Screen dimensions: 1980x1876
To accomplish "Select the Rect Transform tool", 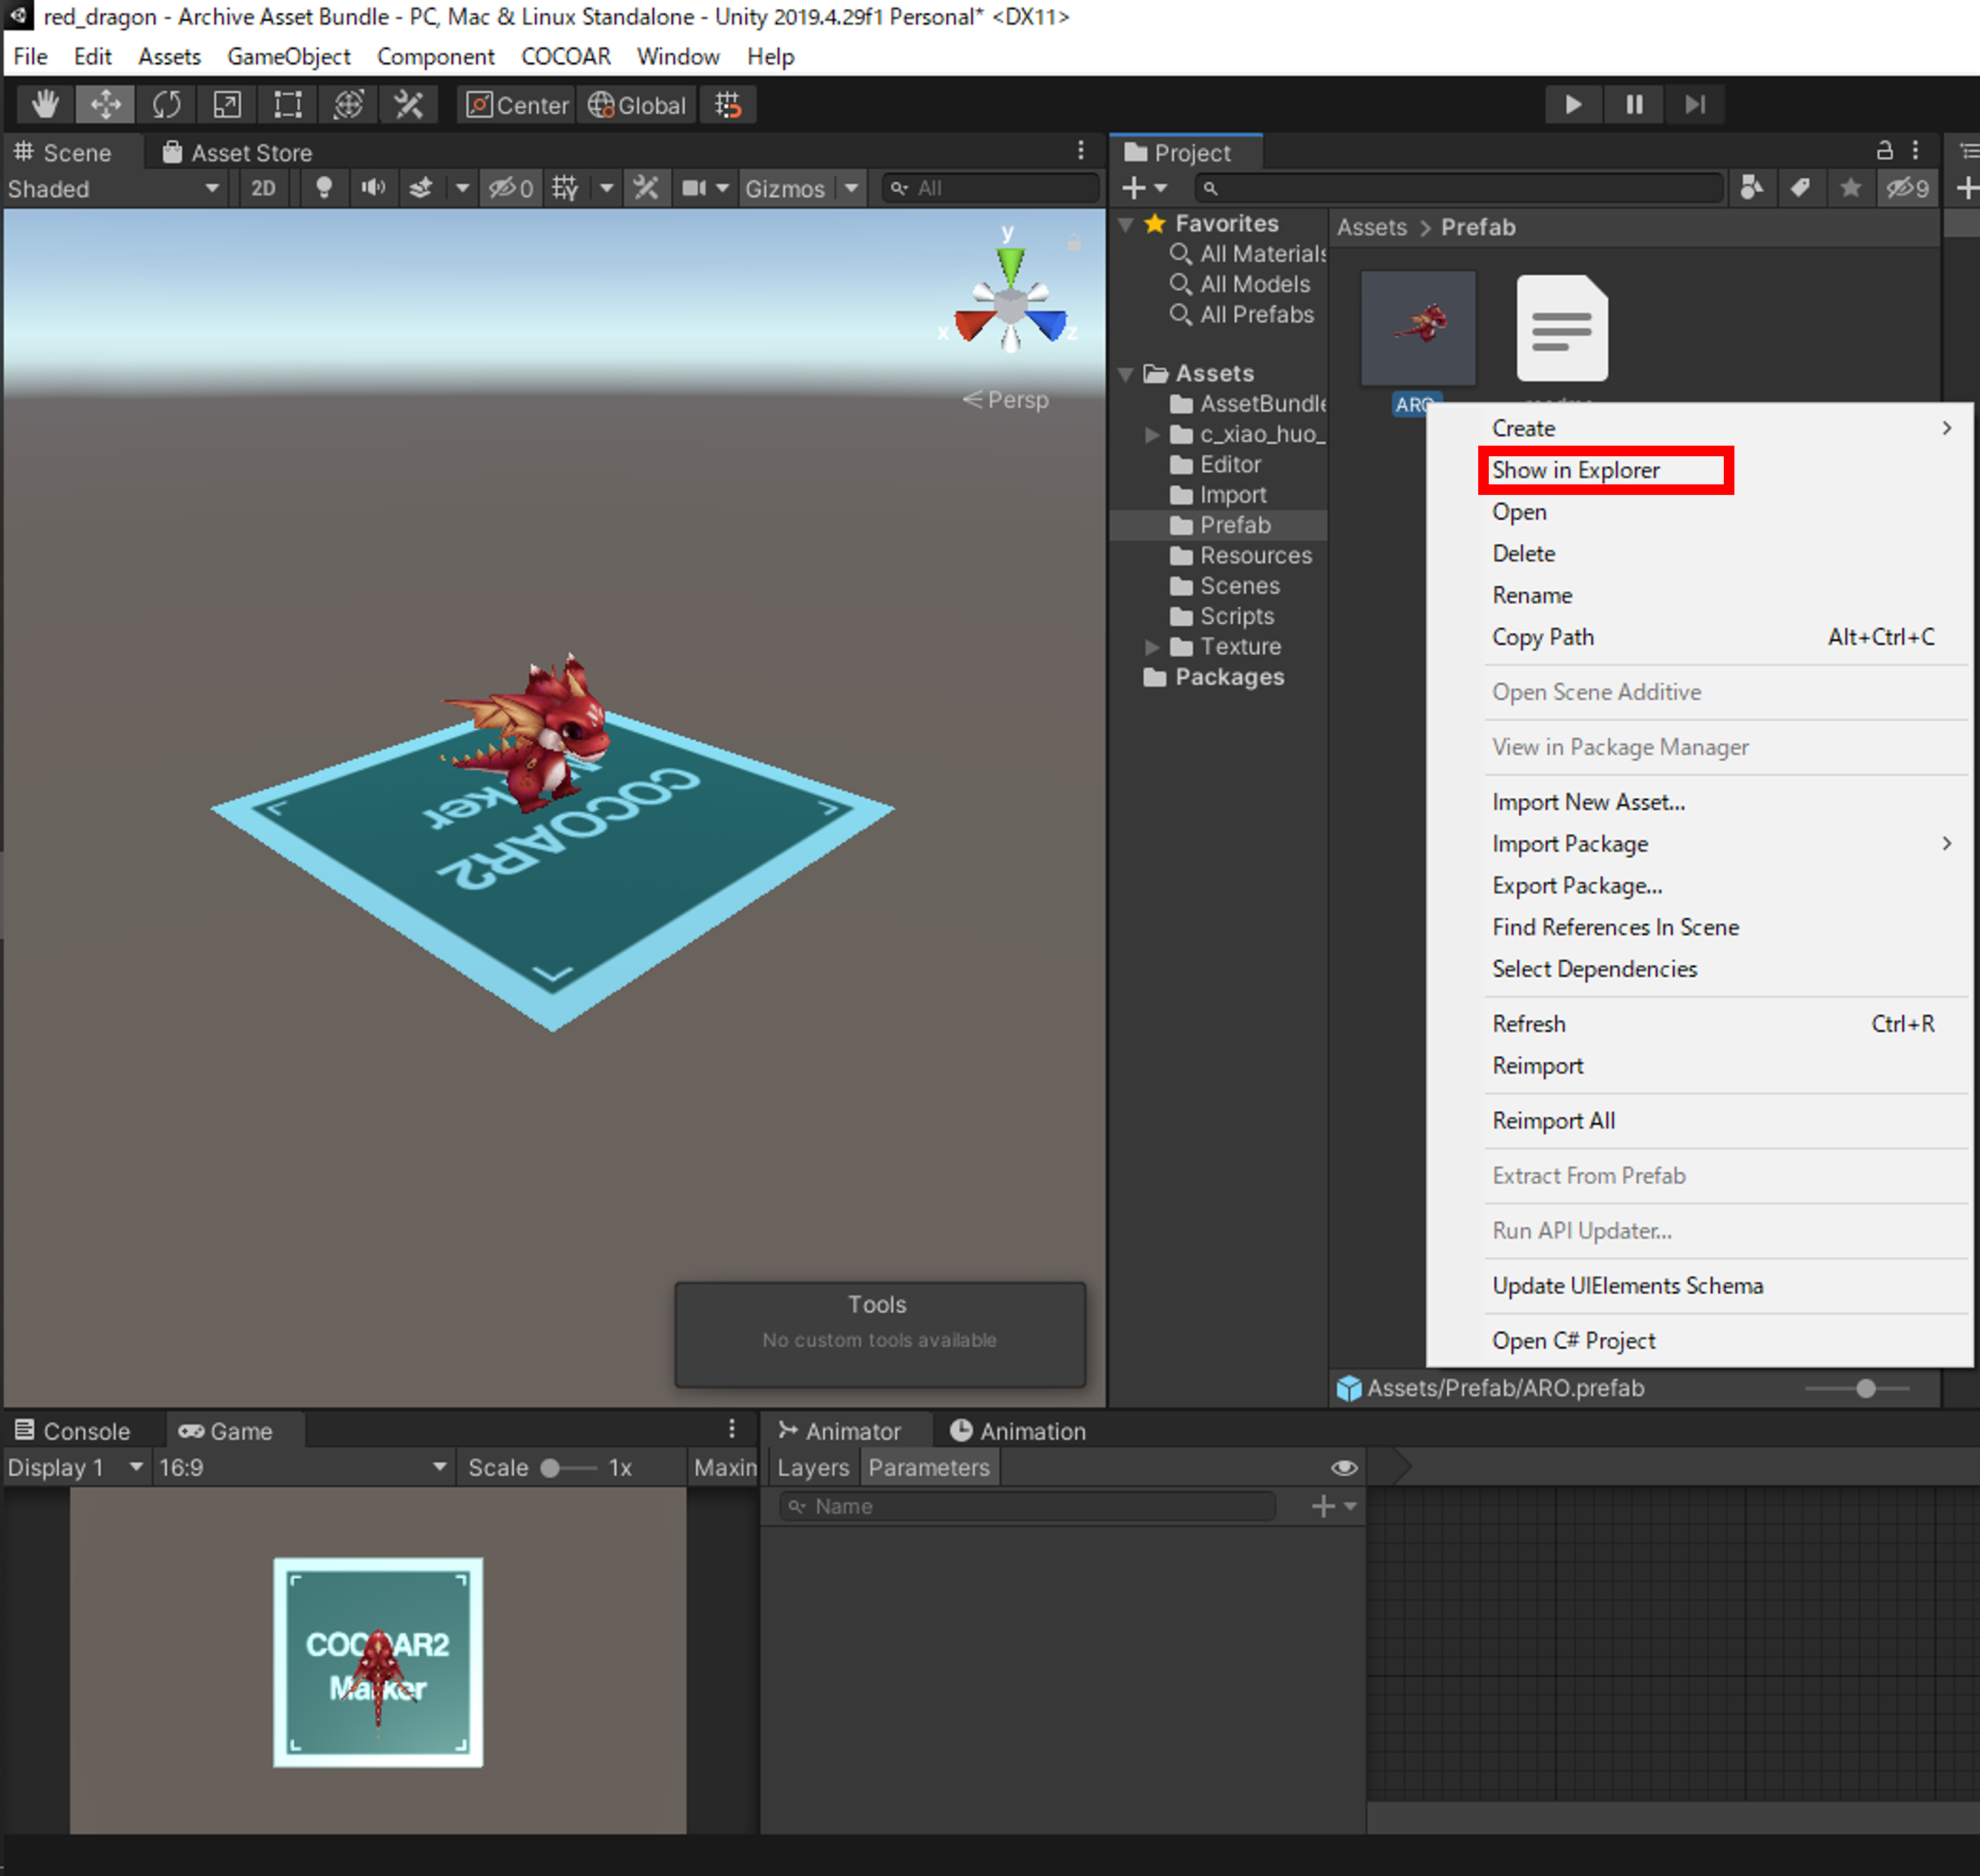I will [288, 105].
